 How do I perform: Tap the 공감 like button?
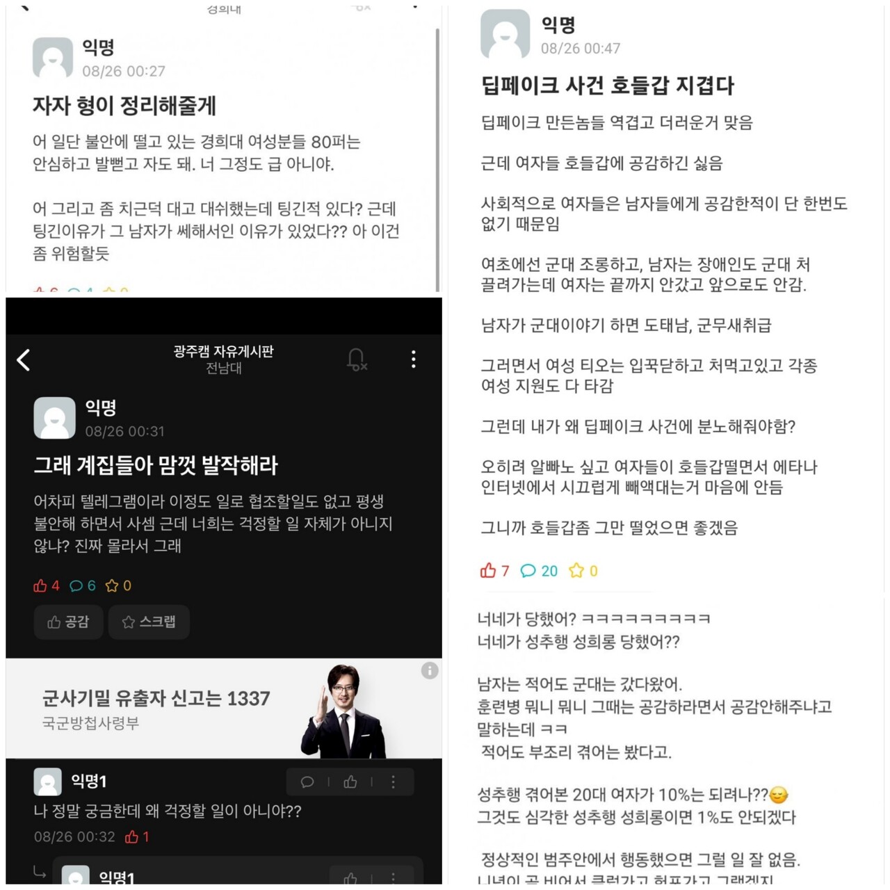68,622
